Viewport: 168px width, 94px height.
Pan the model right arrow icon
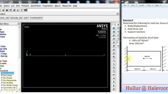point(114,78)
